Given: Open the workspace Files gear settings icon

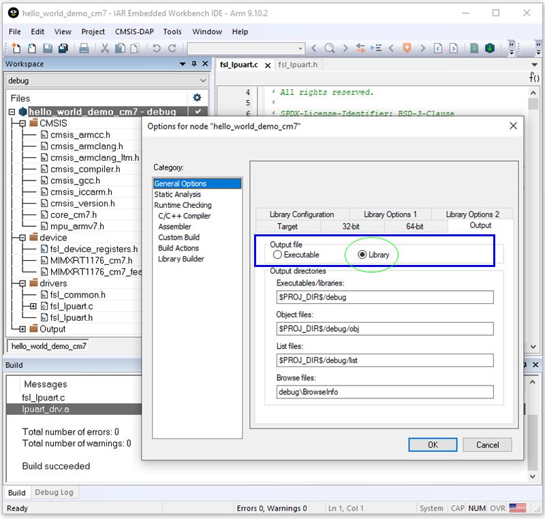Looking at the screenshot, I should (197, 97).
